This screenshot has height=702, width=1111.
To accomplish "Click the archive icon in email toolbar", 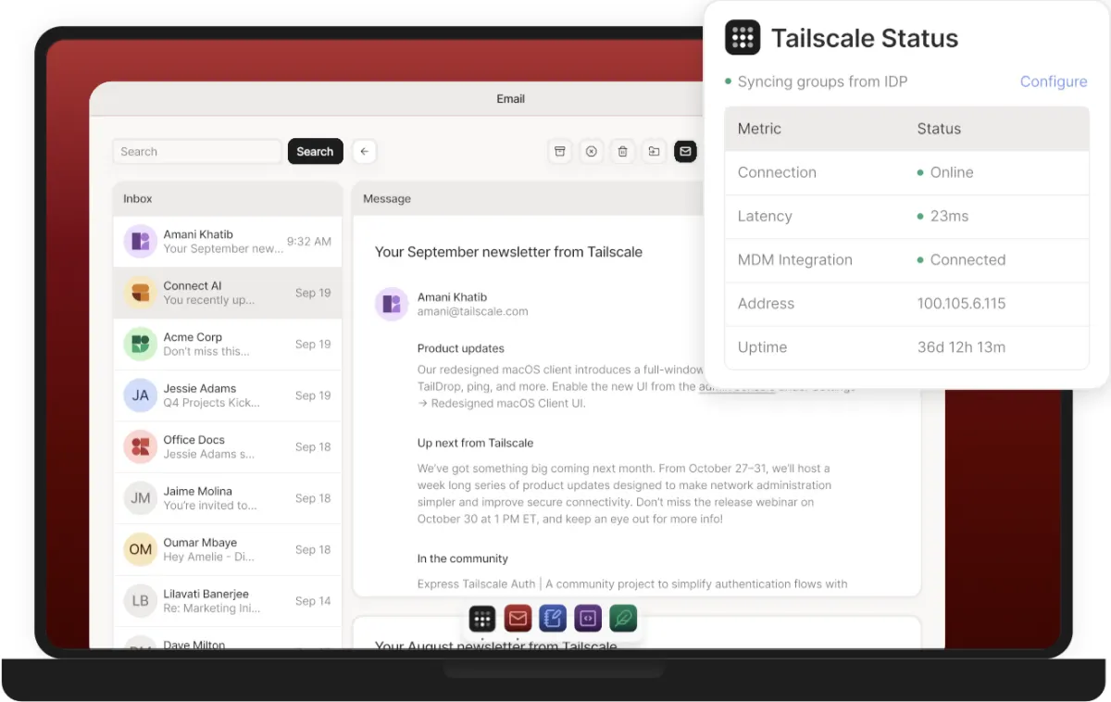I will 559,152.
